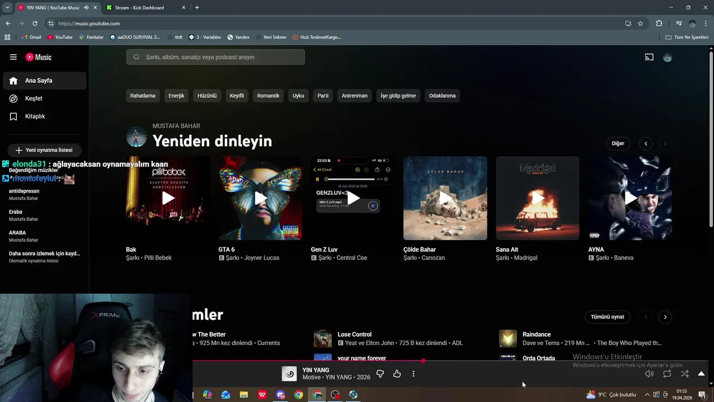Expand the player page arrow
Screen dimensions: 714x402
pos(701,374)
